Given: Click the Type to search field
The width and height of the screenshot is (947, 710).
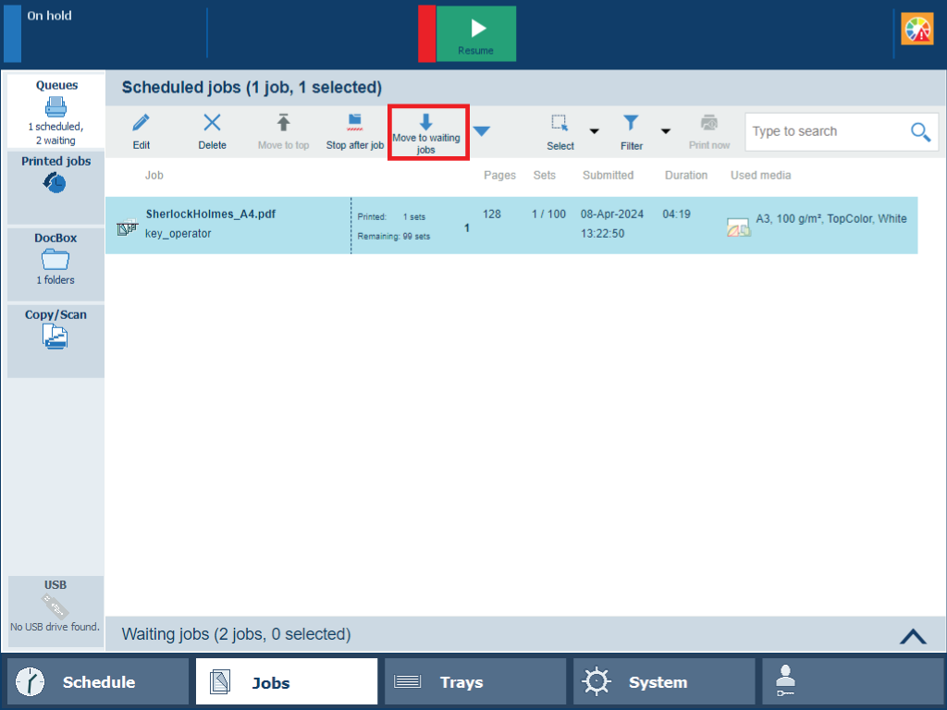Looking at the screenshot, I should [826, 132].
